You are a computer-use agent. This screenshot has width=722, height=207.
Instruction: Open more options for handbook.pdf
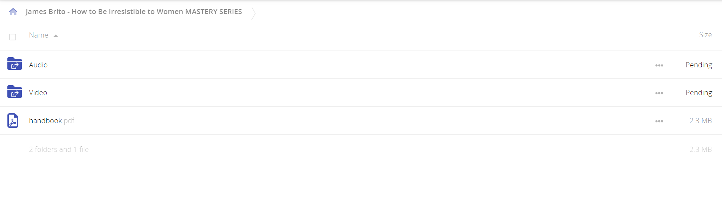(x=659, y=121)
